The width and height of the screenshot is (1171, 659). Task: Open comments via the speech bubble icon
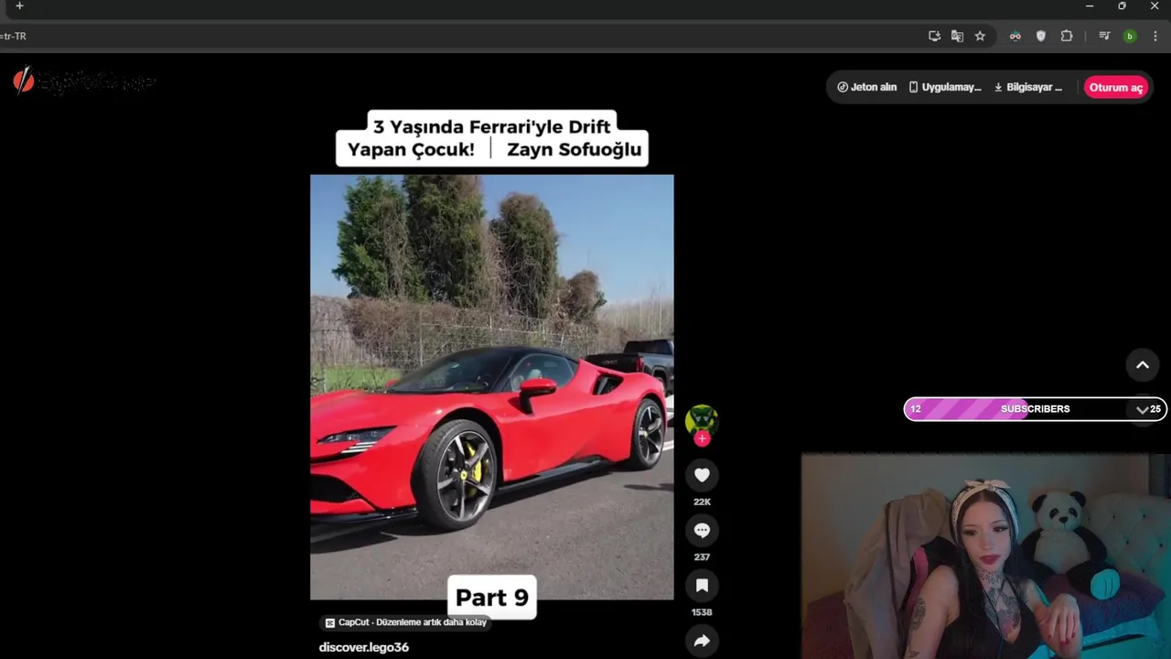702,530
